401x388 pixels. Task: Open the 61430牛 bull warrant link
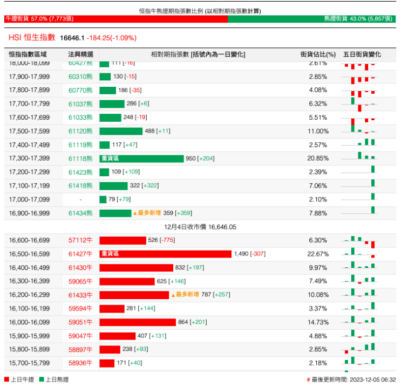coord(80,268)
